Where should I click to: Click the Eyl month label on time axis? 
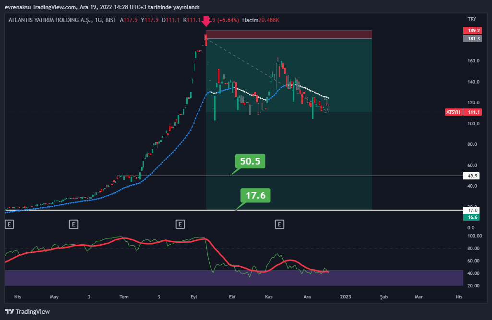[x=194, y=297]
